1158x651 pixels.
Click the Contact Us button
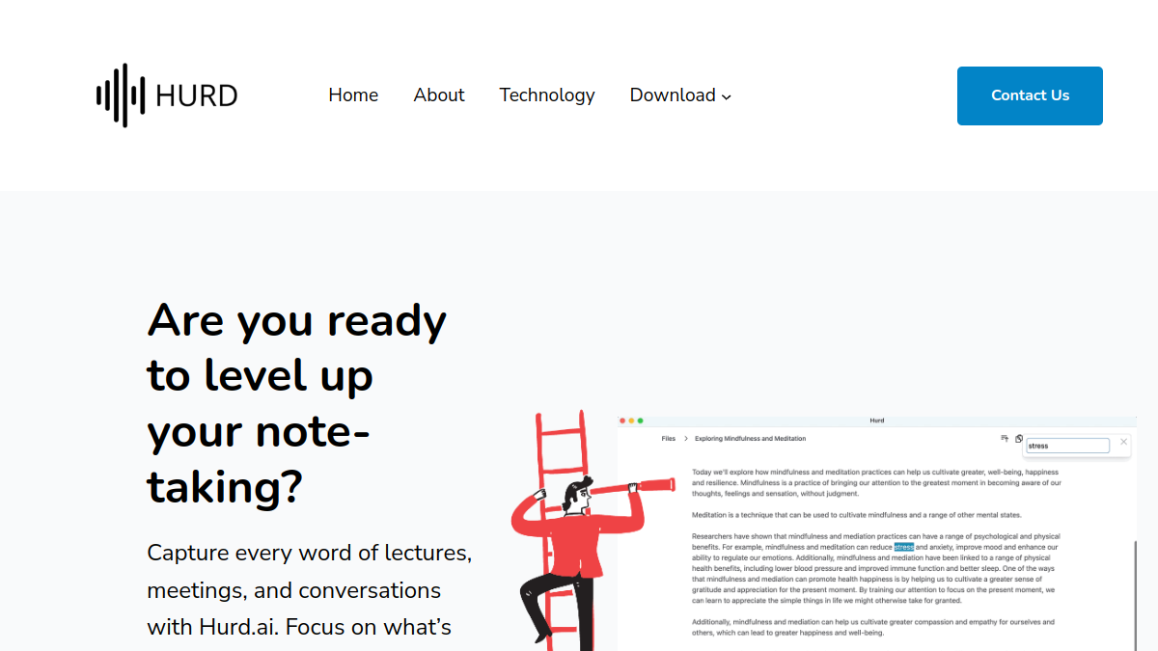coord(1030,95)
